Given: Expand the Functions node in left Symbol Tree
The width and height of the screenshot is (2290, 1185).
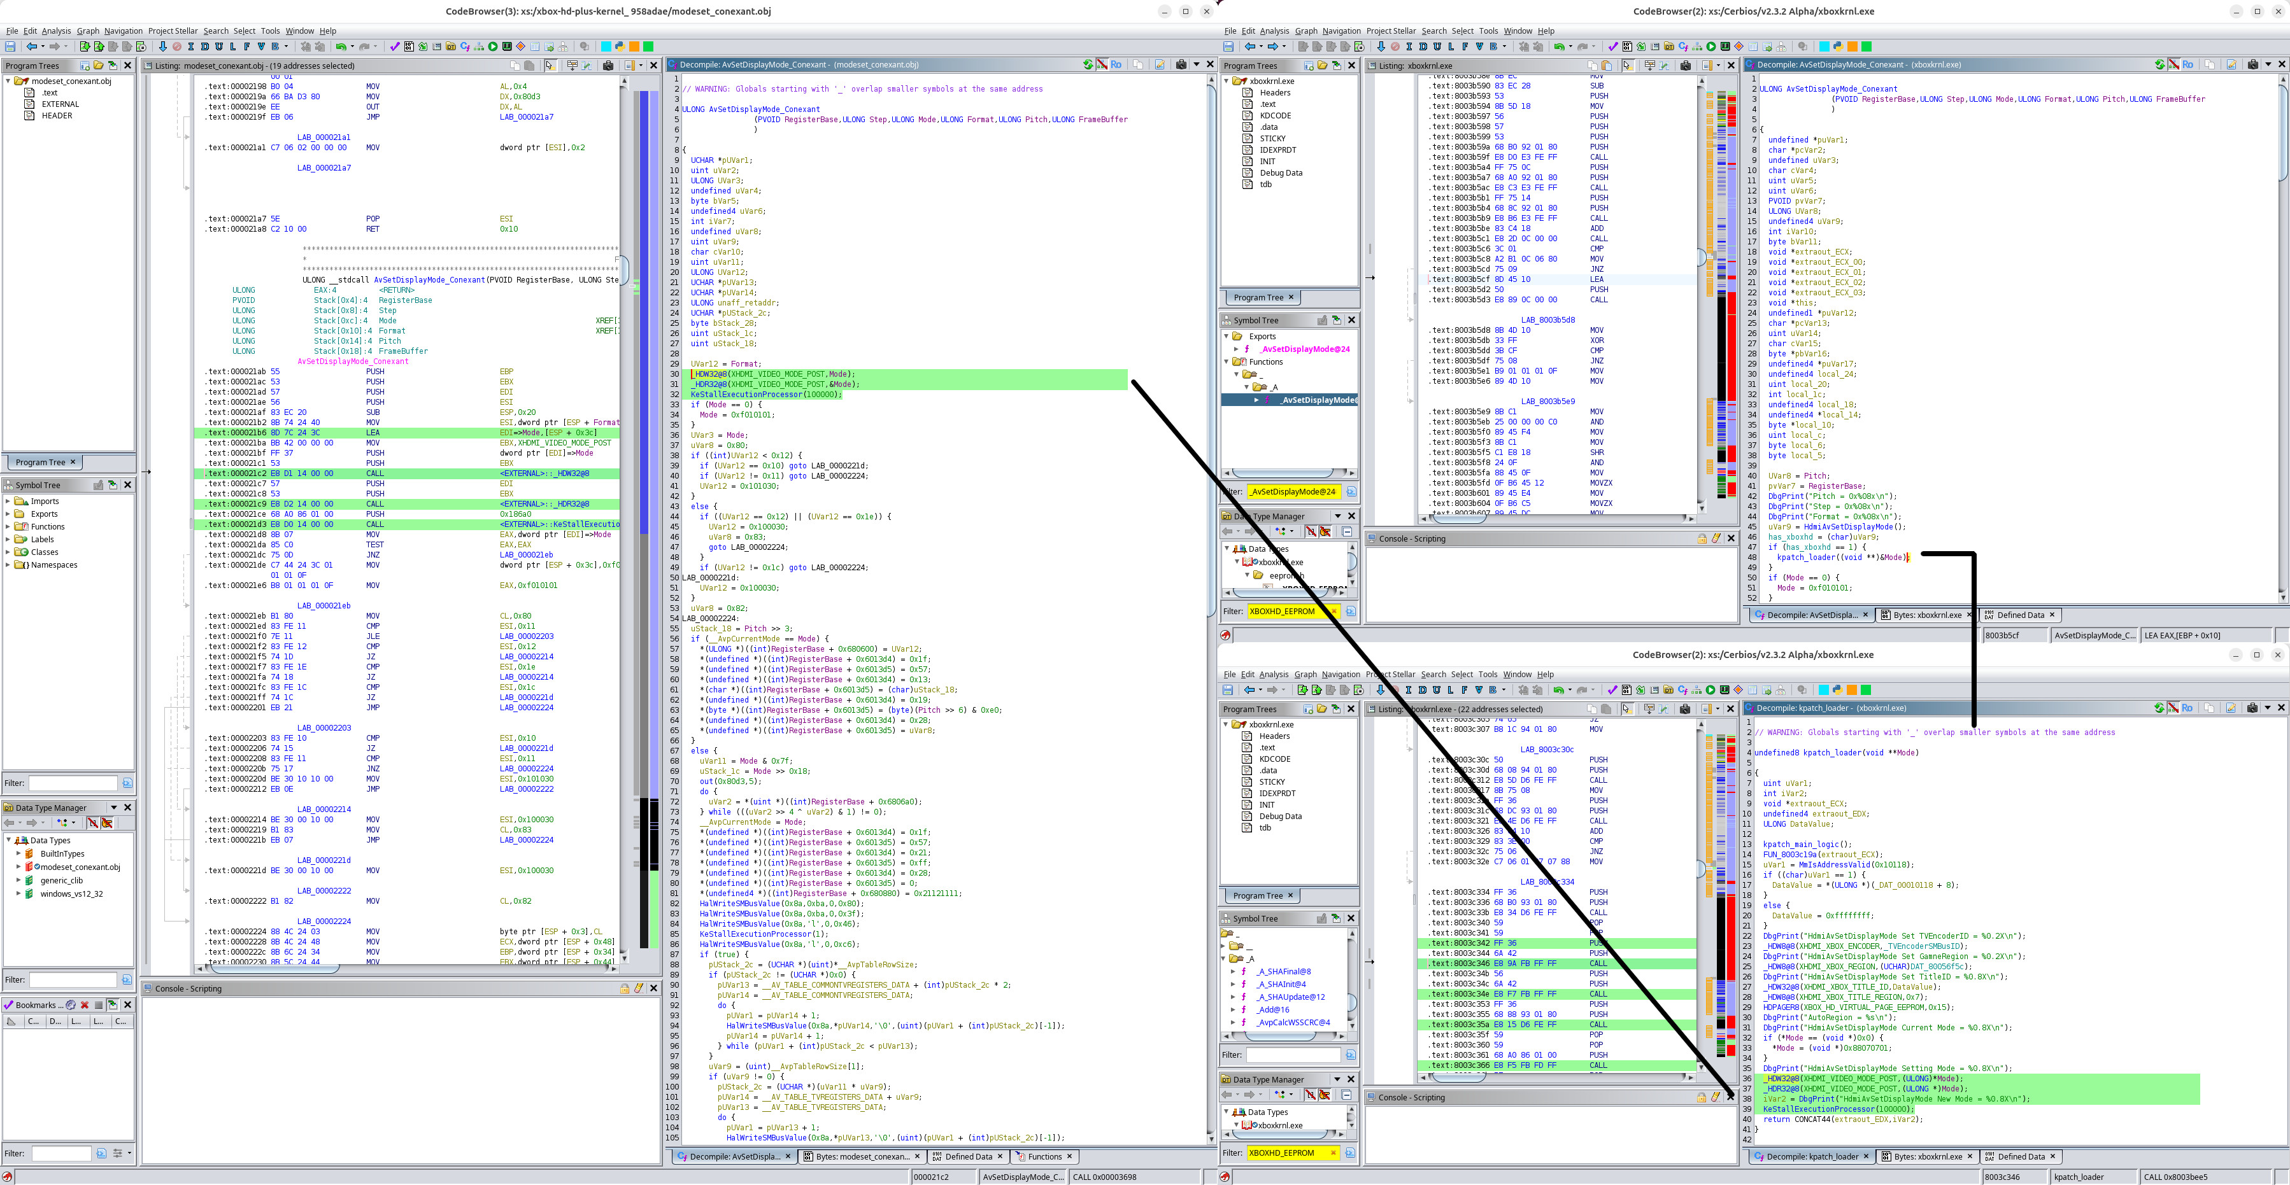Looking at the screenshot, I should pos(8,526).
